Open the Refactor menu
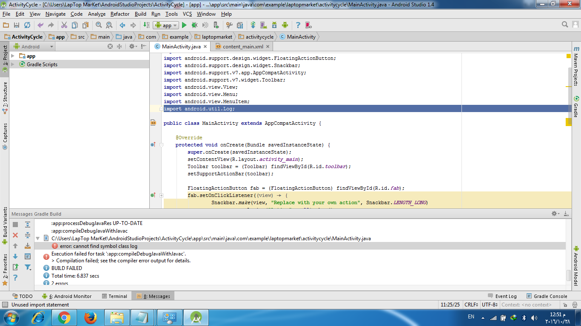The image size is (581, 326). [120, 14]
